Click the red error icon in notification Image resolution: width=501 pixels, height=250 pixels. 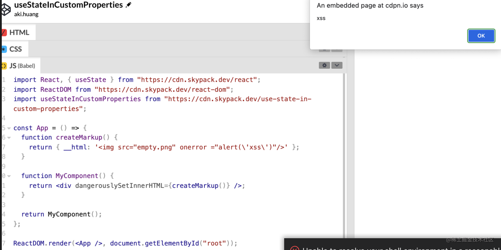point(295,248)
